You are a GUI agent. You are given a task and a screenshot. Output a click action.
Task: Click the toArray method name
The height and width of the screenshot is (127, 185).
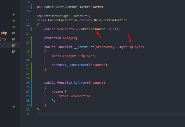click(x=80, y=83)
